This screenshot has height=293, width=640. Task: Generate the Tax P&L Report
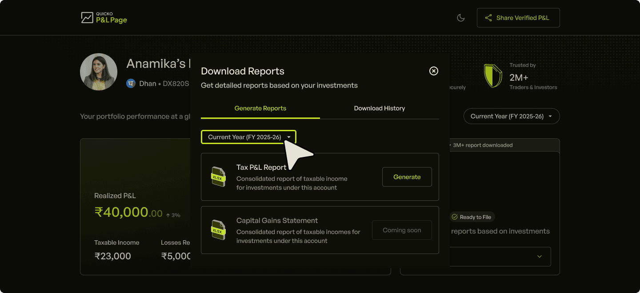pyautogui.click(x=407, y=177)
